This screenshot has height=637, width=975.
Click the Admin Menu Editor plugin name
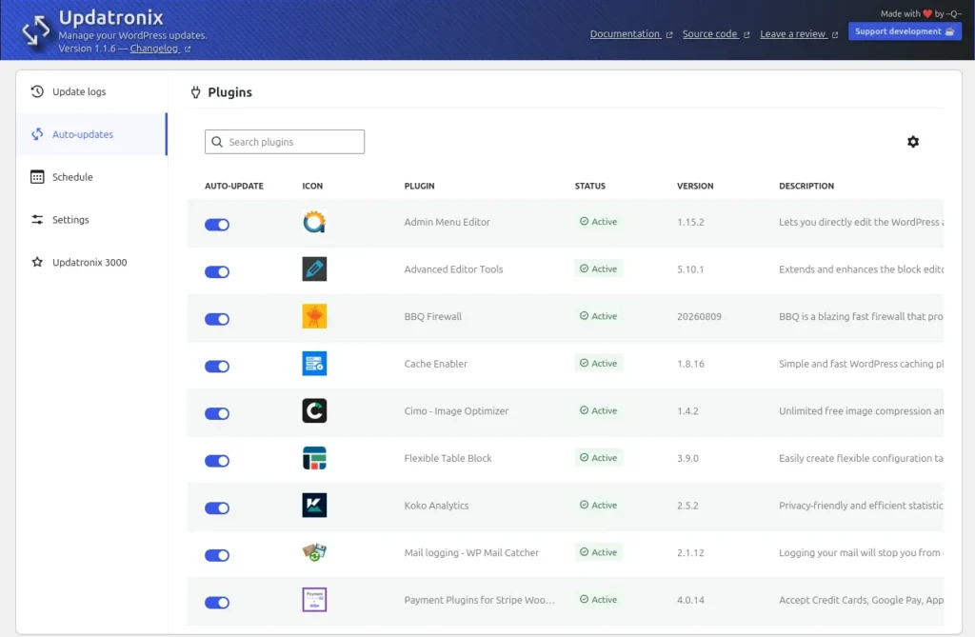click(448, 222)
